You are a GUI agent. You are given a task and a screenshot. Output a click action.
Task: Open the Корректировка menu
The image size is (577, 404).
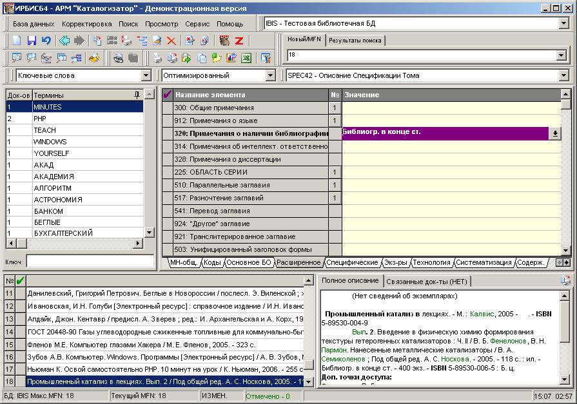87,24
